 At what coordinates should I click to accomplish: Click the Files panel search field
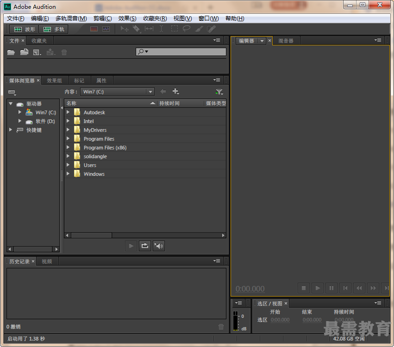(x=181, y=52)
